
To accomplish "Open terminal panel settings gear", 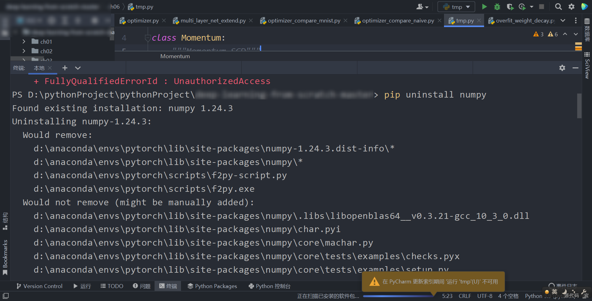I will point(562,68).
